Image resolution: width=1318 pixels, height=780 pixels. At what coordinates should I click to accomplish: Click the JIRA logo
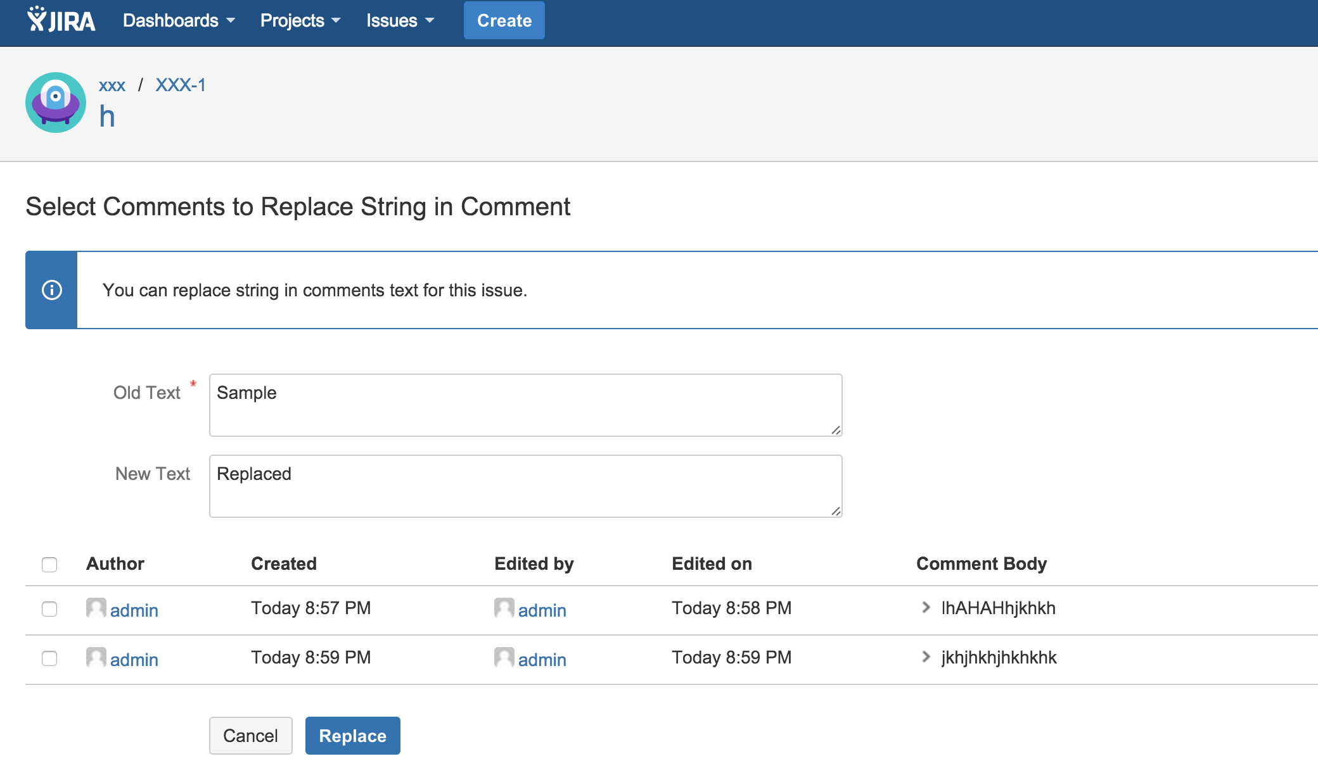[61, 20]
